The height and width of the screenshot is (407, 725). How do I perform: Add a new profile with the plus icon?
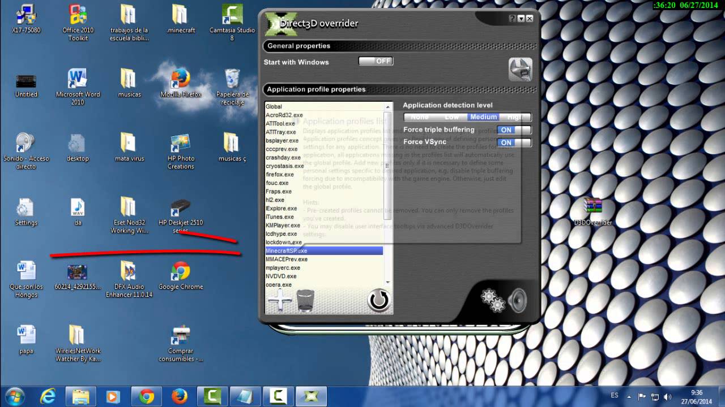click(280, 300)
